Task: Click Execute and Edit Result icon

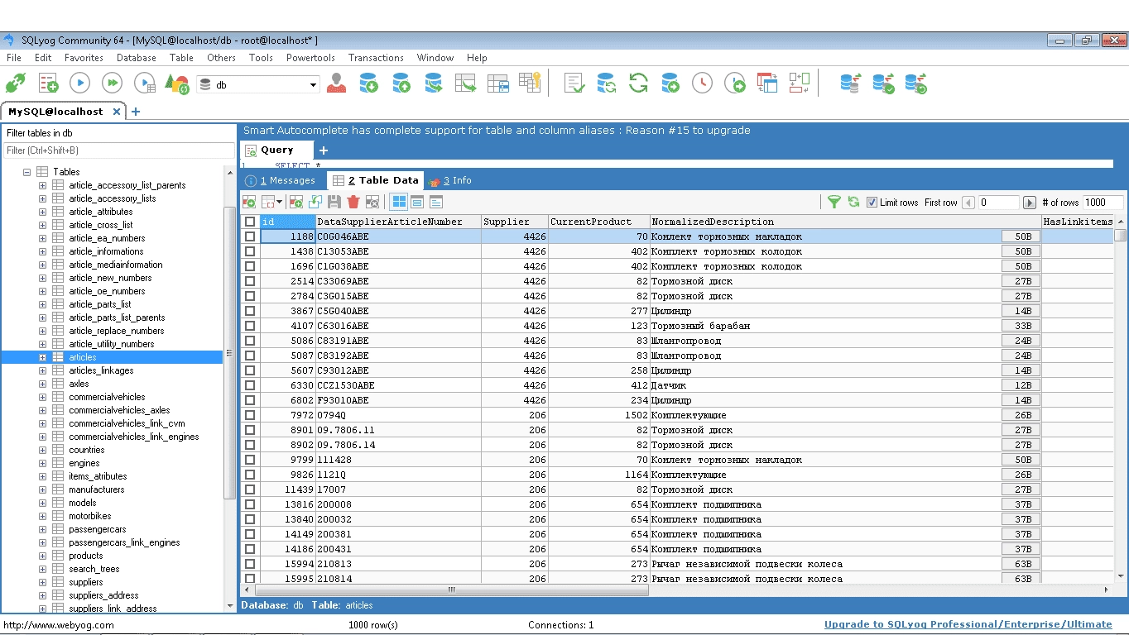Action: (145, 83)
